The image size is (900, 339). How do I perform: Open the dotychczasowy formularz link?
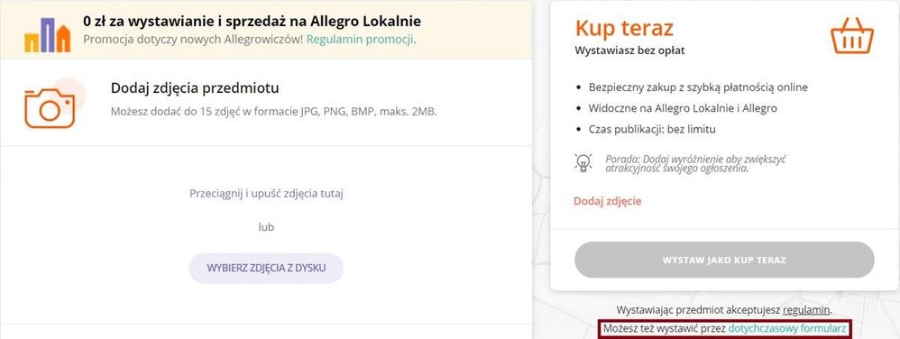click(787, 329)
